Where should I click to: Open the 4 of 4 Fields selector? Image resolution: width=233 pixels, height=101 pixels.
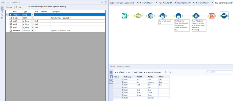[x=121, y=72]
